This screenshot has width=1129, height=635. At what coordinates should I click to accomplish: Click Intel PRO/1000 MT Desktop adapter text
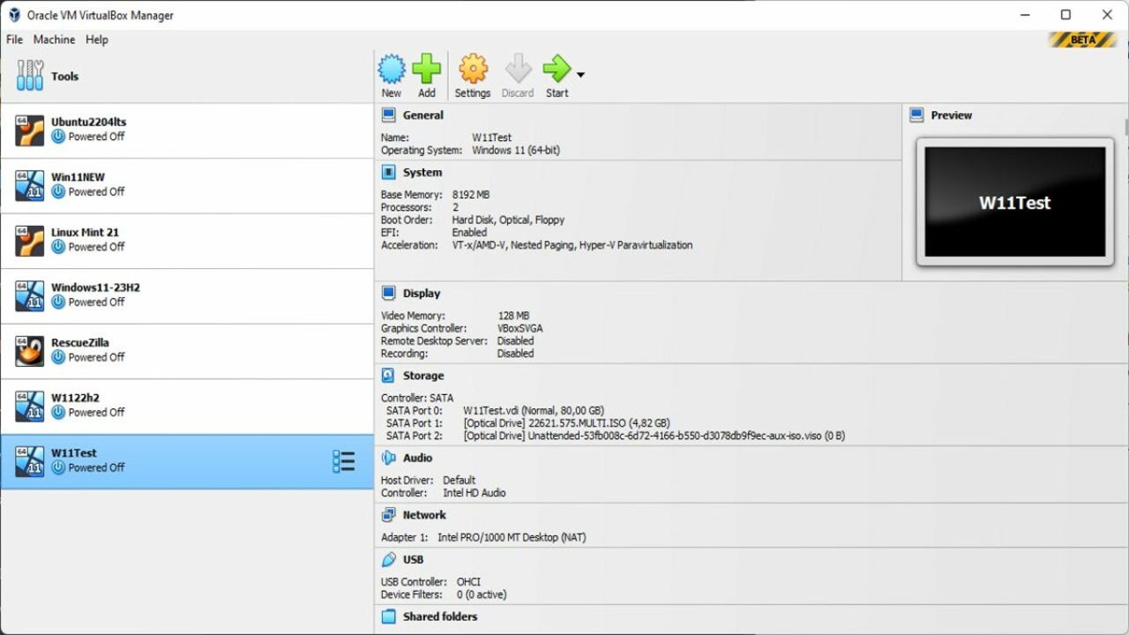(512, 537)
